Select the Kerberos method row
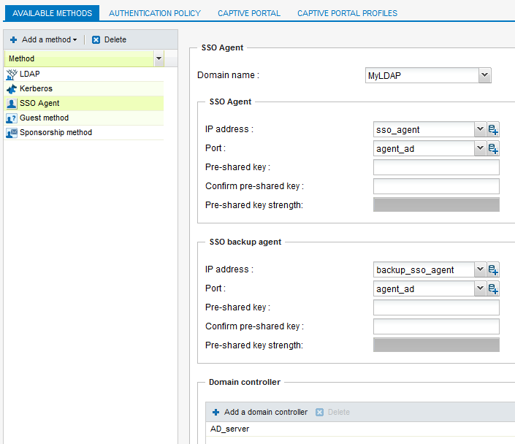The image size is (515, 444). (84, 88)
